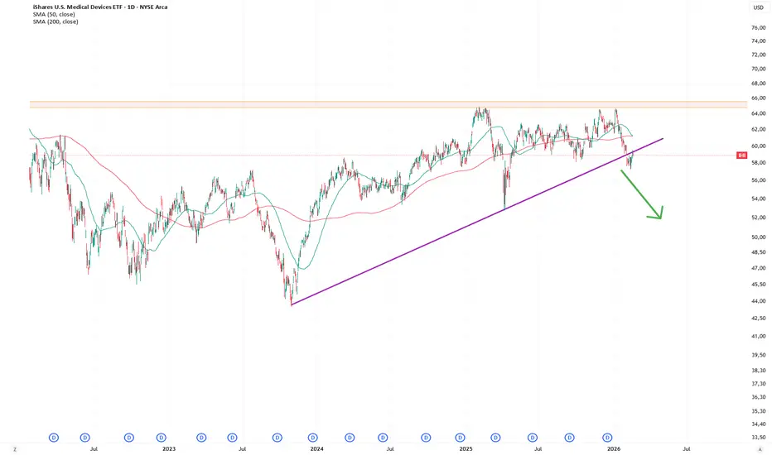Click the 2023 label on time axis
This screenshot has width=772, height=455.
168,449
